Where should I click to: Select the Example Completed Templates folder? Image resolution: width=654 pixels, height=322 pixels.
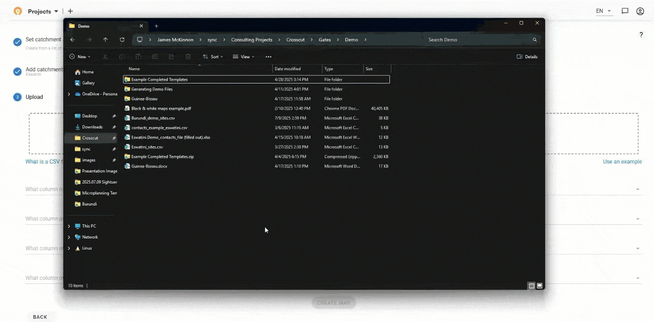coord(256,79)
